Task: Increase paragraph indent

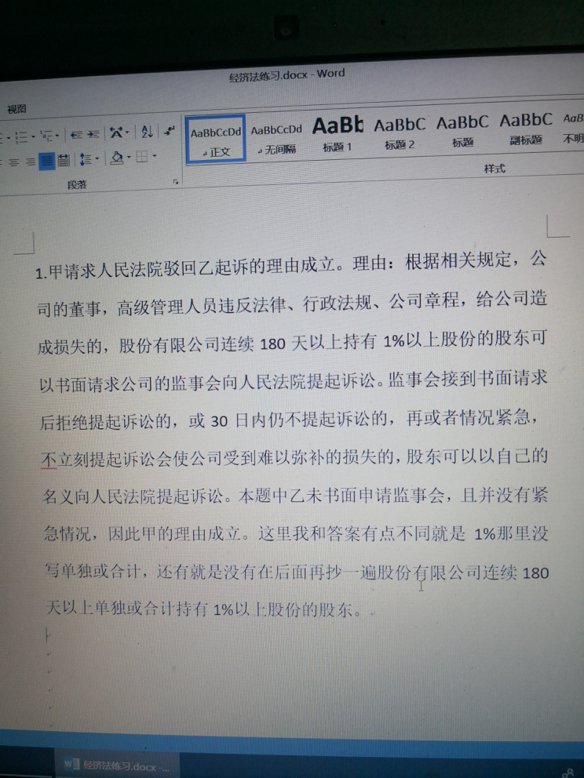Action: coord(93,134)
